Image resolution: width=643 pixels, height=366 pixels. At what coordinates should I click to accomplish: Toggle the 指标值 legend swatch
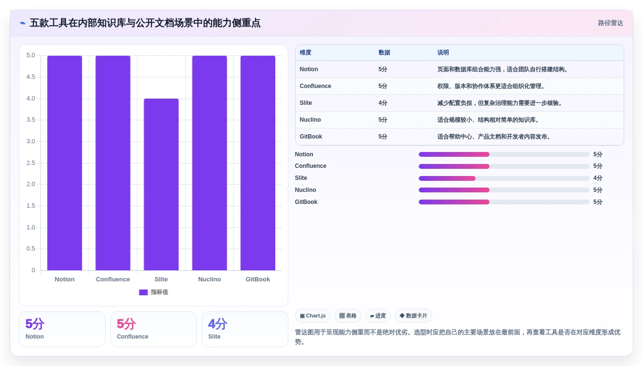(x=143, y=292)
